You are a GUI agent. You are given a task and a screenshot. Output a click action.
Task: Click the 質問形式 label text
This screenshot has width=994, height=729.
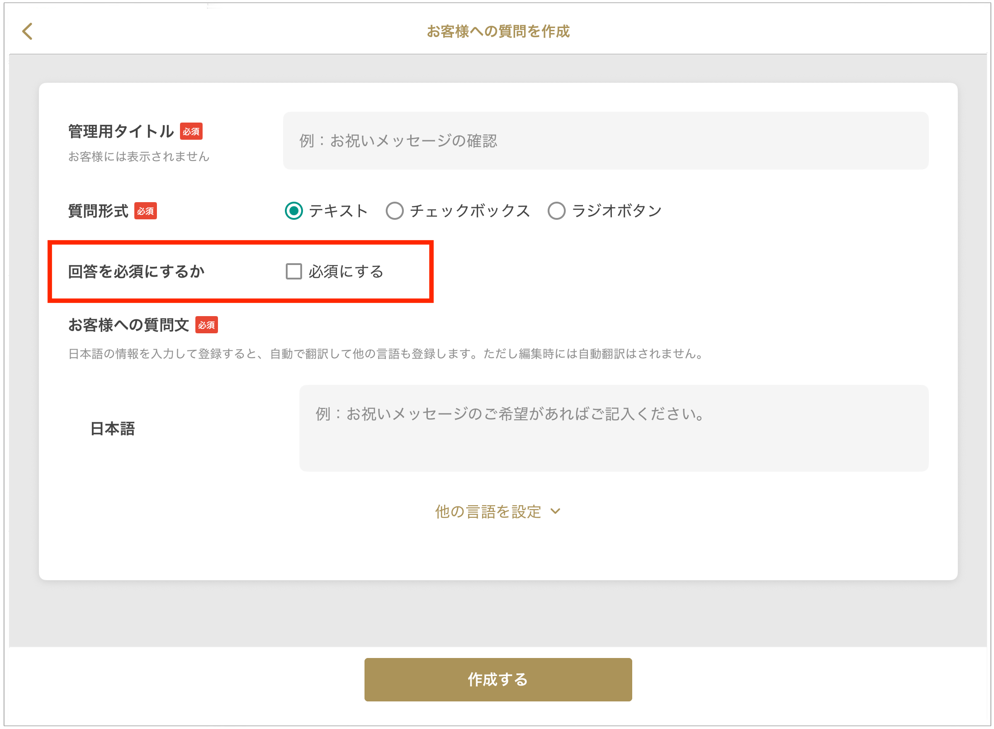click(98, 211)
